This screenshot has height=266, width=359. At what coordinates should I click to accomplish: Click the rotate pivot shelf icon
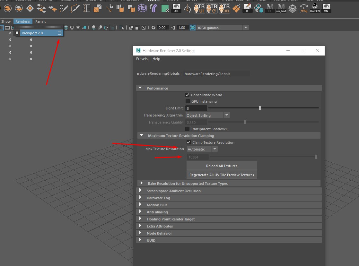188,9
